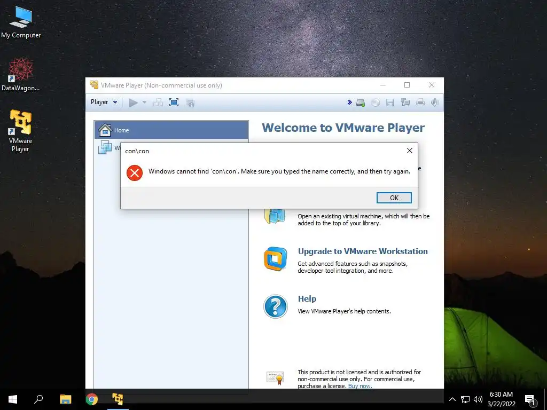Enter full screen mode via toolbar icon
Screen dimensions: 547x410
tap(174, 102)
